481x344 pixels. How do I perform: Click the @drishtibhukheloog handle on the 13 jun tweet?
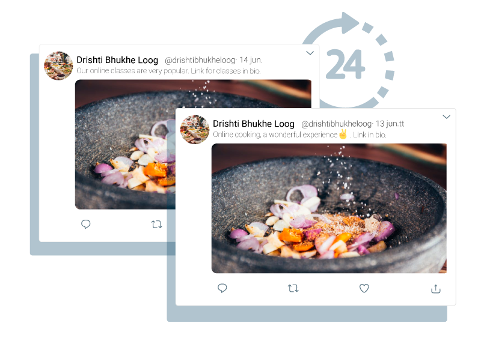click(x=337, y=124)
